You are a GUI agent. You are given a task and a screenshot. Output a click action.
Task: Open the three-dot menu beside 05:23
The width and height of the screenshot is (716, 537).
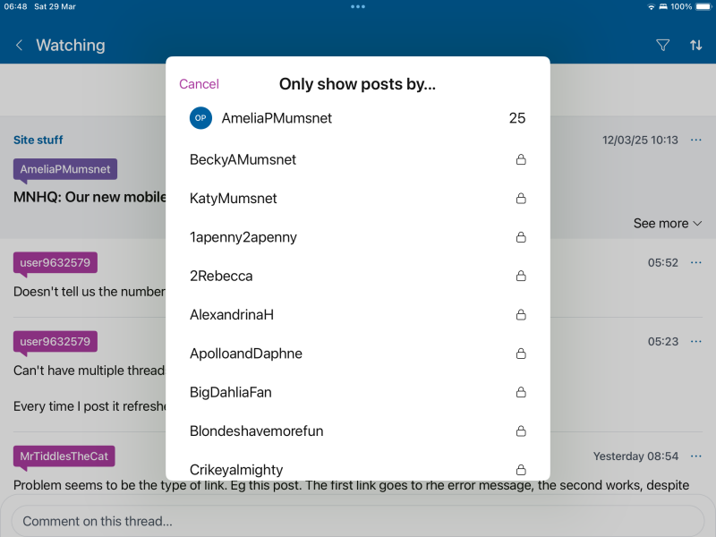click(x=696, y=341)
